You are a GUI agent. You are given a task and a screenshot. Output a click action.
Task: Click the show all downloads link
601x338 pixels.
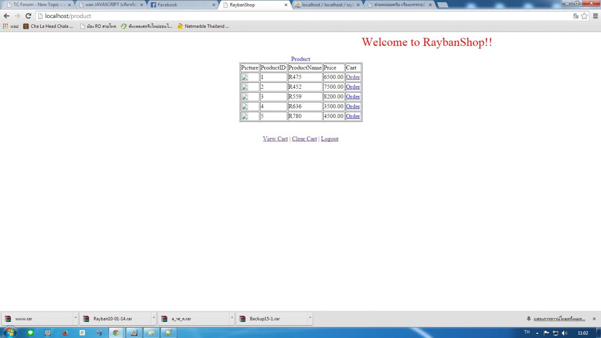[559, 319]
